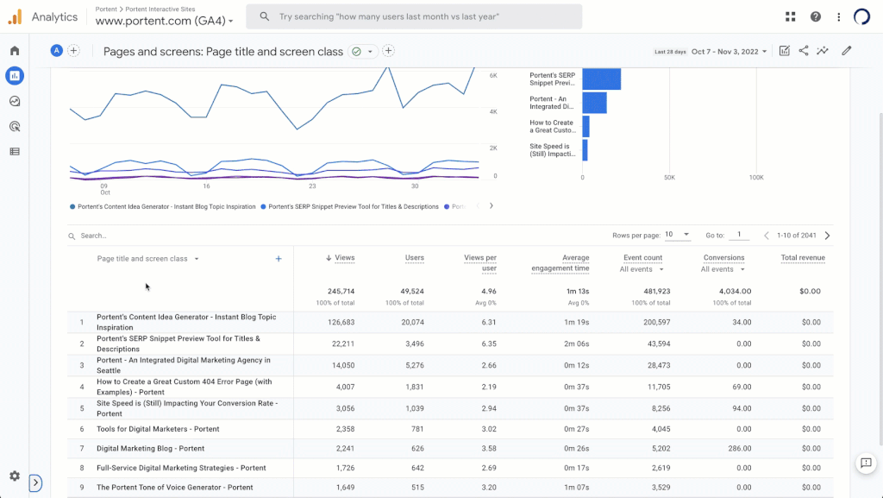This screenshot has height=498, width=883.
Task: Click row 'How to Create a Great Custom 404 Error Page'
Action: [x=450, y=387]
